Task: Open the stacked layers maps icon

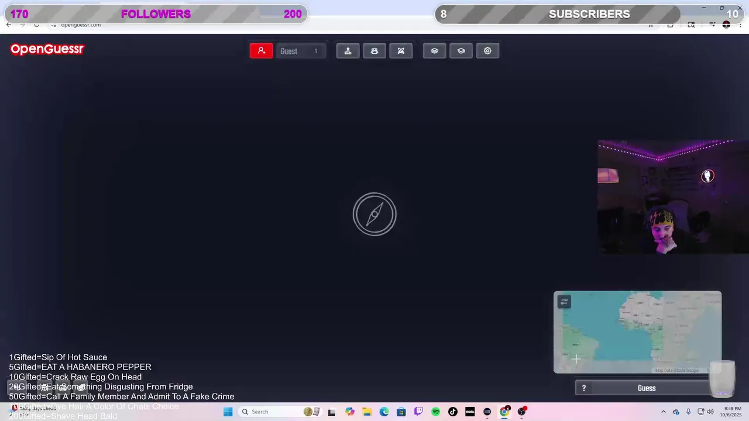Action: 434,51
